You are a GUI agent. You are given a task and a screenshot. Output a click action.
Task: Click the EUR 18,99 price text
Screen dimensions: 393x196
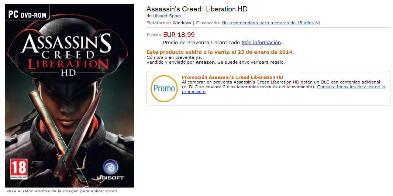point(179,35)
